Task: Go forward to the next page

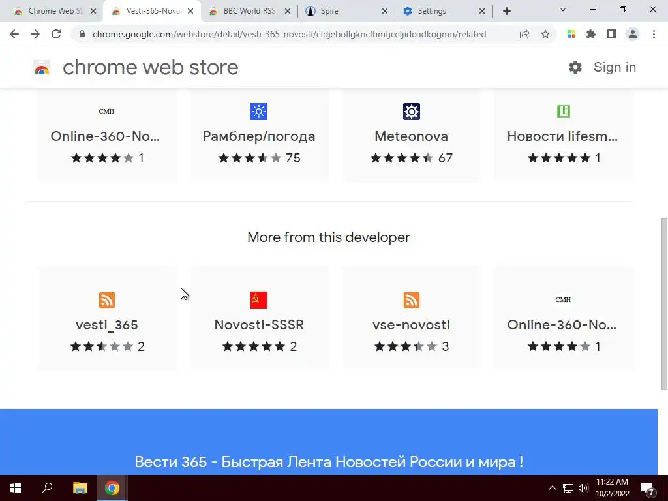Action: coord(35,34)
